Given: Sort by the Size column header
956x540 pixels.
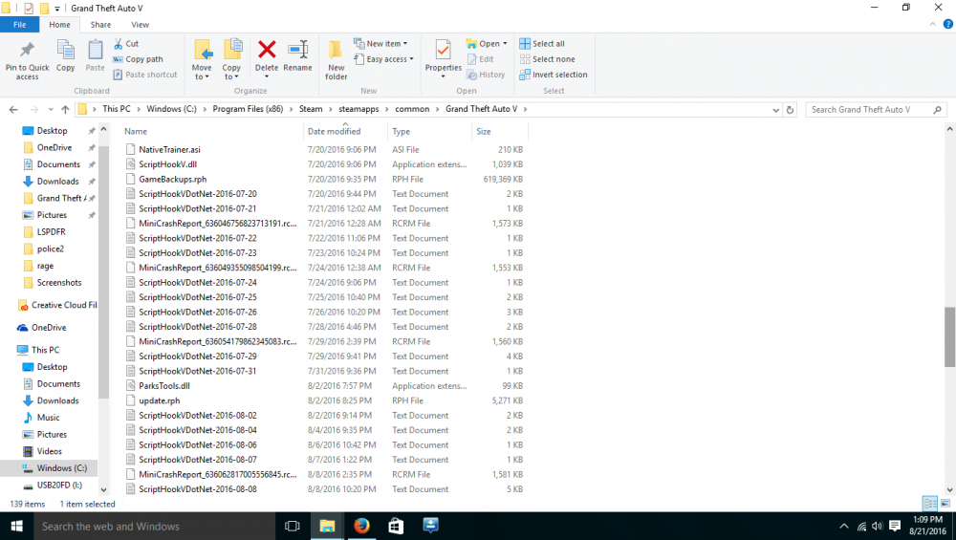Looking at the screenshot, I should [x=484, y=131].
